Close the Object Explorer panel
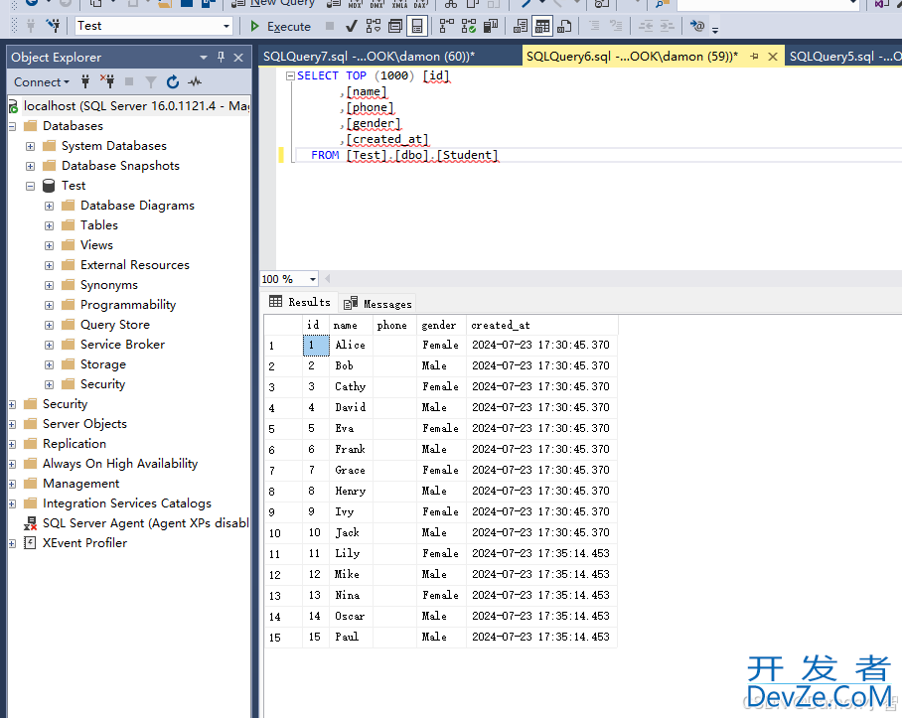Viewport: 902px width, 718px height. 238,58
